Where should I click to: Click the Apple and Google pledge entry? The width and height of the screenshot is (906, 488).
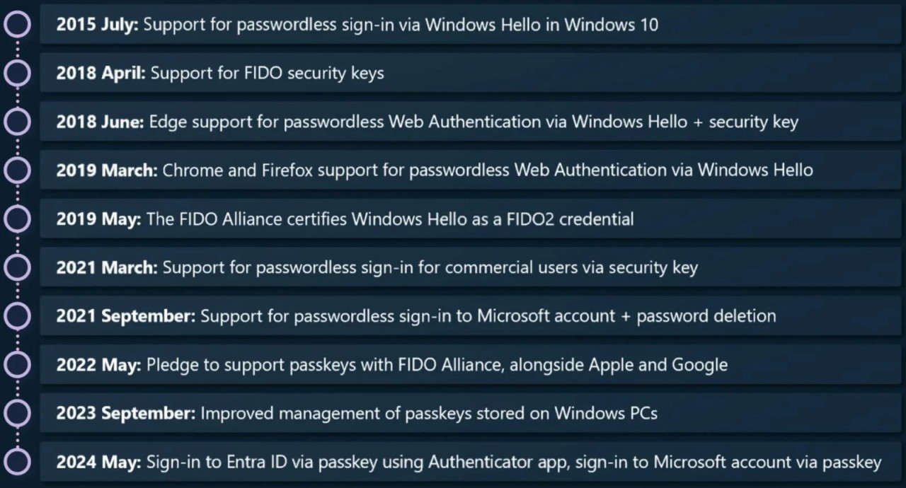tap(391, 365)
